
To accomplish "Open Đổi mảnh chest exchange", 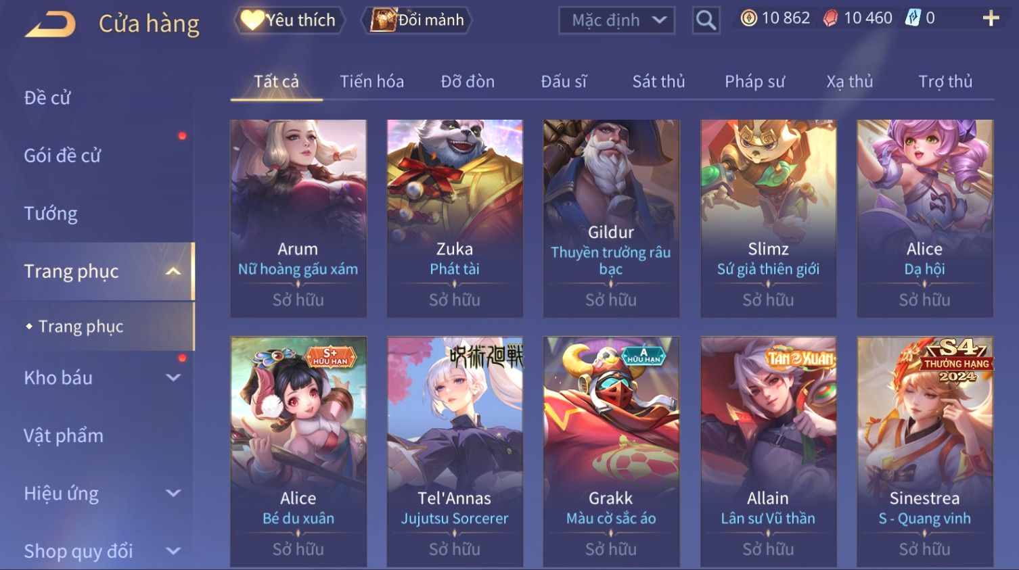I will [417, 20].
